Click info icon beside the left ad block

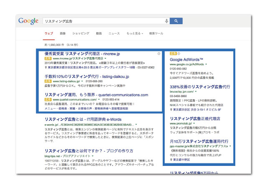pyautogui.click(x=159, y=54)
